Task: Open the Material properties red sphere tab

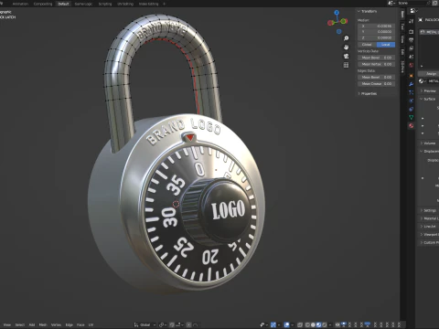Action: click(412, 125)
